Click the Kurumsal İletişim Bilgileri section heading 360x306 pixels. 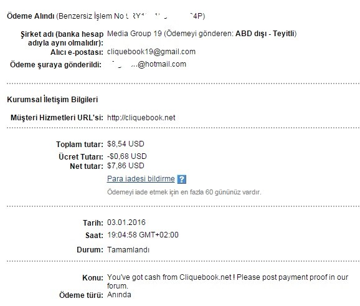click(52, 100)
